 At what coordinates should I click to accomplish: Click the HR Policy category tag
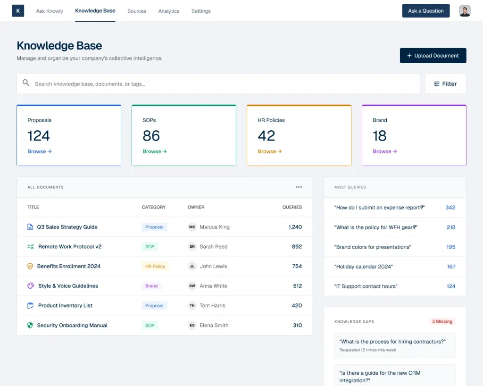tap(155, 266)
